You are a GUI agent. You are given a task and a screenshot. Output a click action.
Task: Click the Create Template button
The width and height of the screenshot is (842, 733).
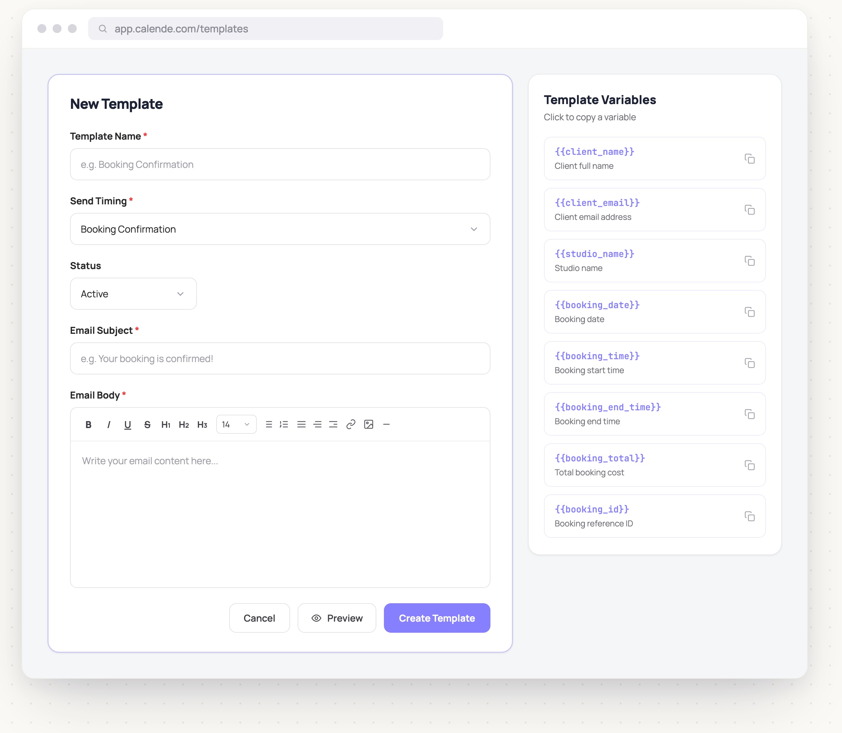(x=437, y=618)
